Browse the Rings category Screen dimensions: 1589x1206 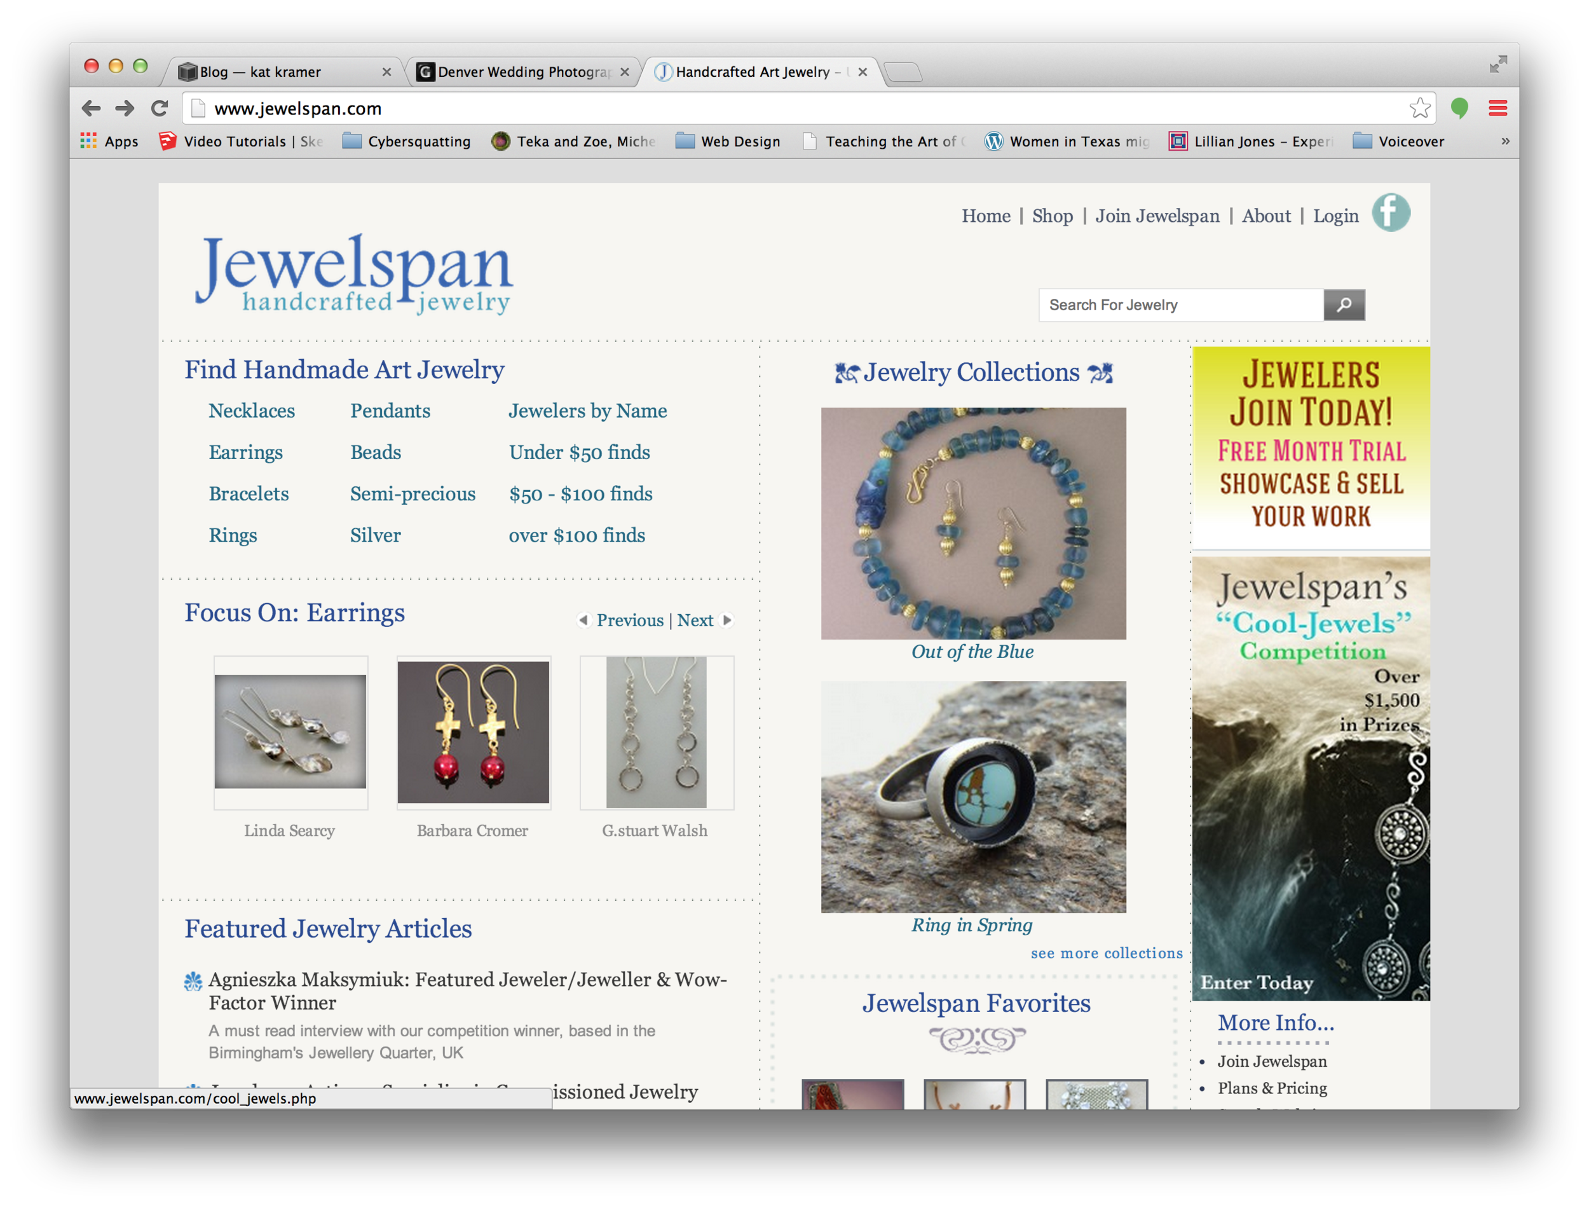[233, 535]
